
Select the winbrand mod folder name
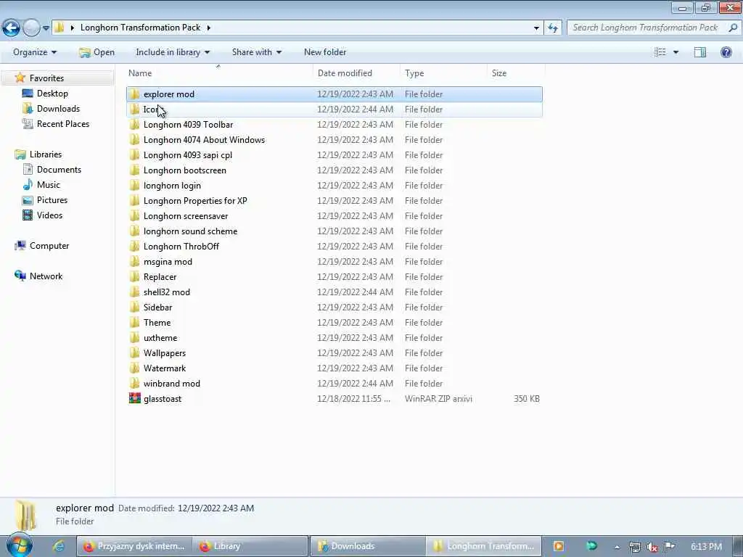pyautogui.click(x=171, y=383)
